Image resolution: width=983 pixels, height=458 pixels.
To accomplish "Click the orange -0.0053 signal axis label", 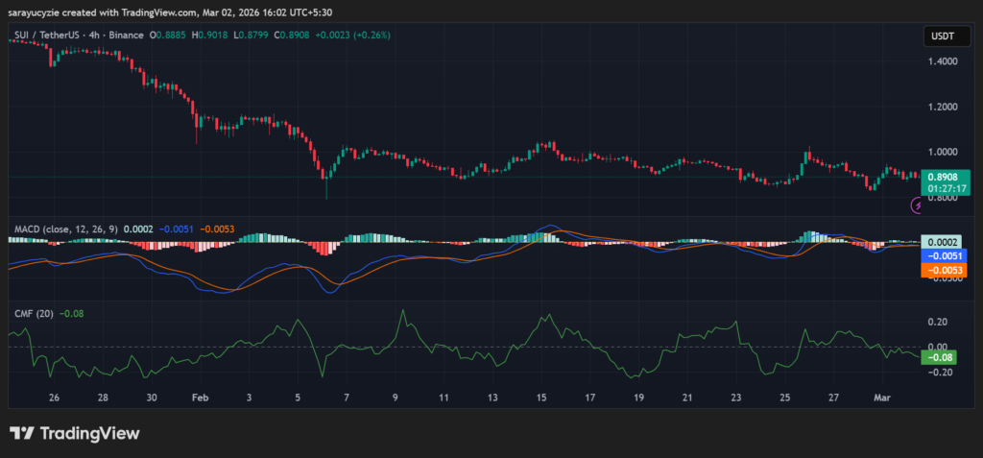I will point(945,271).
